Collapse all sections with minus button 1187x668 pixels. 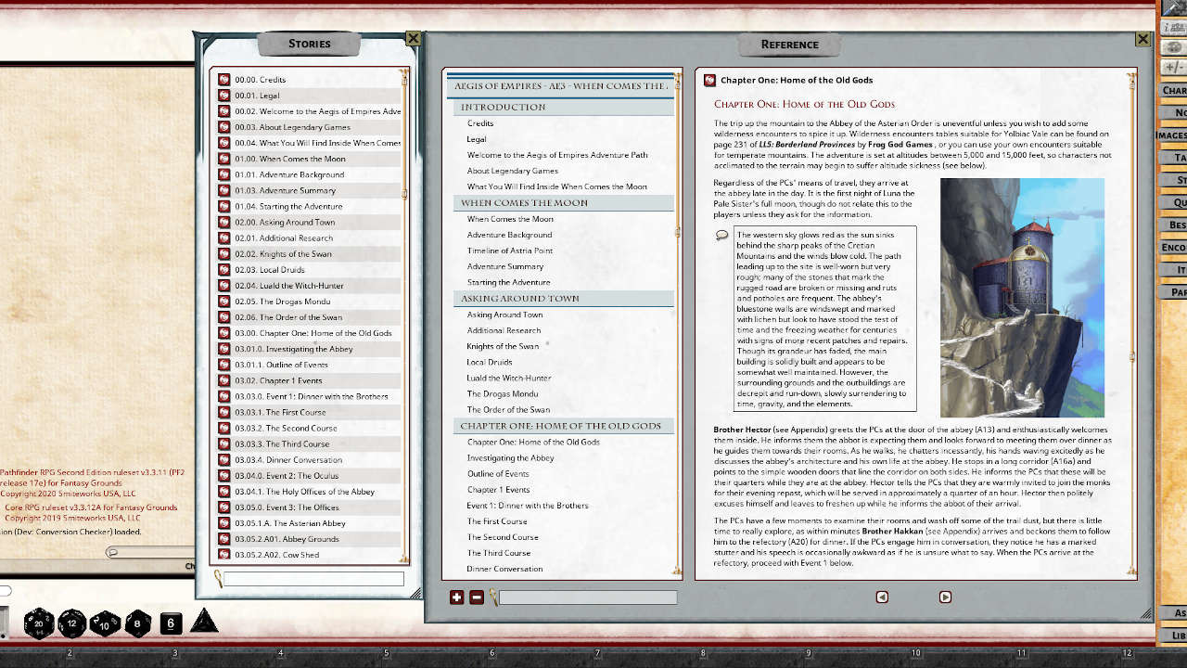(476, 597)
